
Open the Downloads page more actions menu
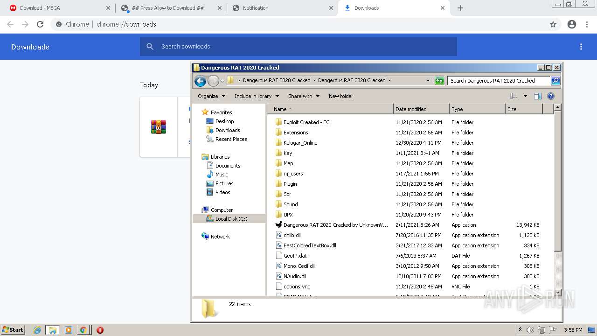pyautogui.click(x=581, y=47)
